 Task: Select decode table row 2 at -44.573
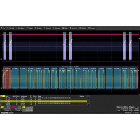tap(43, 100)
